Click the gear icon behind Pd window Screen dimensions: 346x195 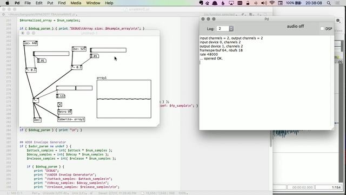(x=338, y=21)
